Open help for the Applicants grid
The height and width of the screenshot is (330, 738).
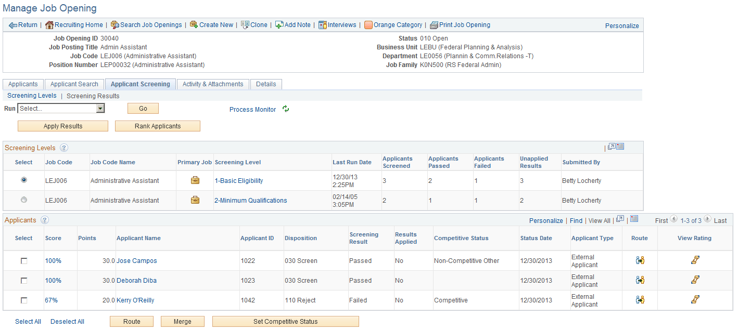pos(45,219)
